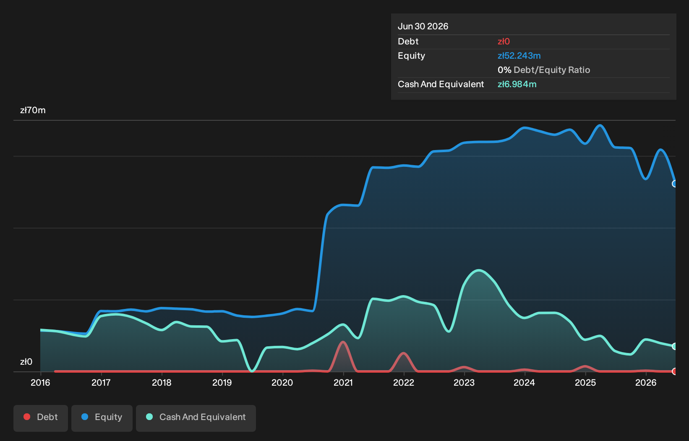Click the red Debt endpoint marker
Image resolution: width=689 pixels, height=441 pixels.
(x=675, y=371)
